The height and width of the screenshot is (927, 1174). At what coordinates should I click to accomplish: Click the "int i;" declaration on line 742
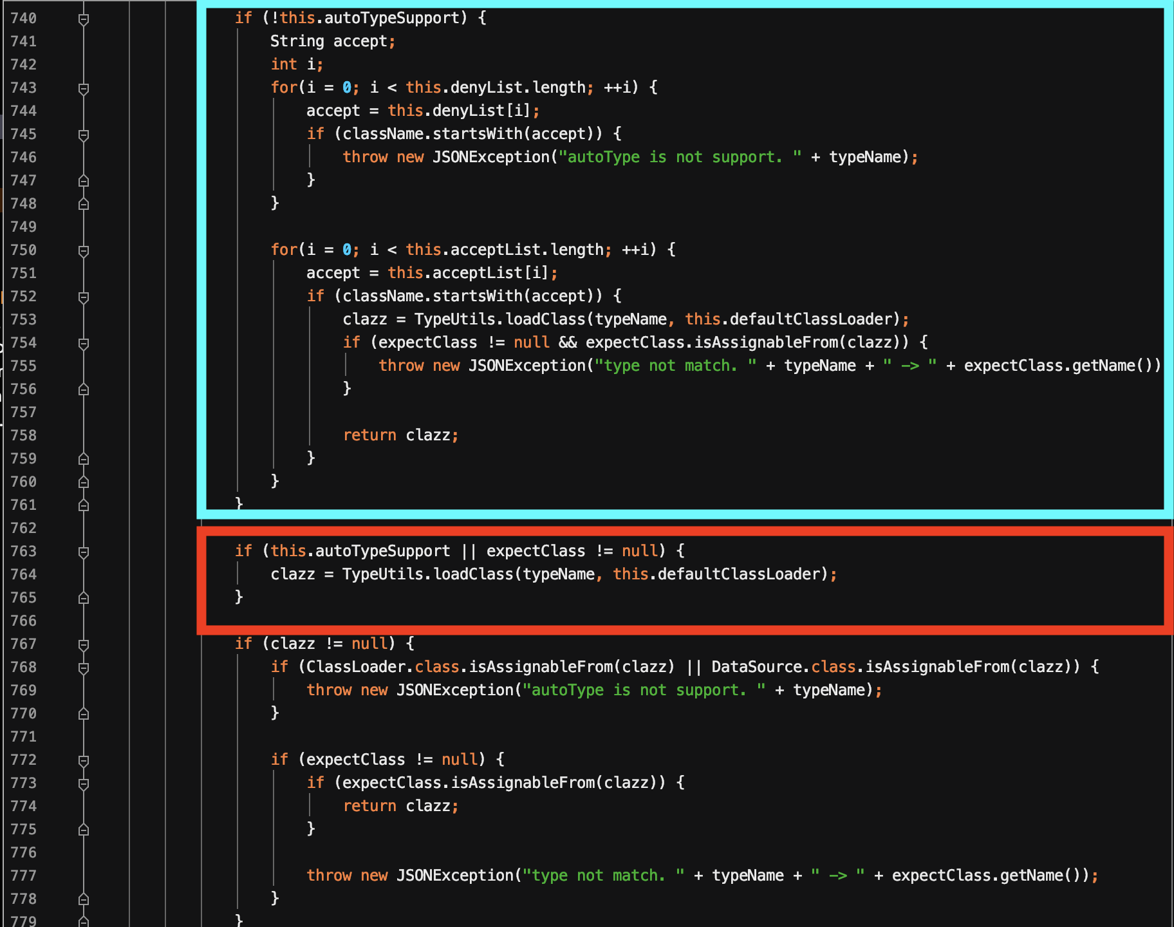tap(296, 64)
